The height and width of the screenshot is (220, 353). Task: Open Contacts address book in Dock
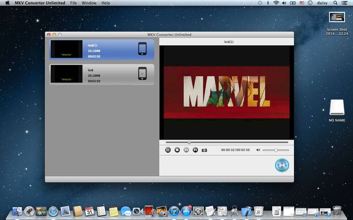click(78, 212)
